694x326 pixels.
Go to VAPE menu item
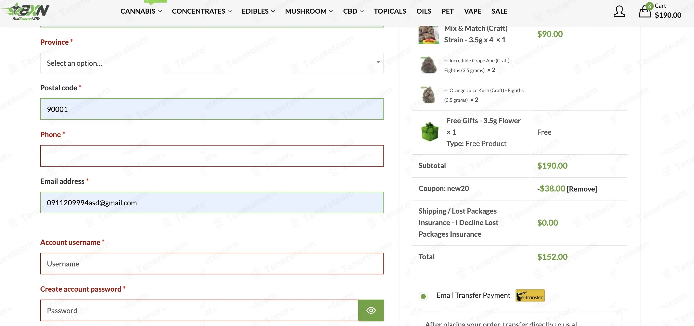[473, 11]
